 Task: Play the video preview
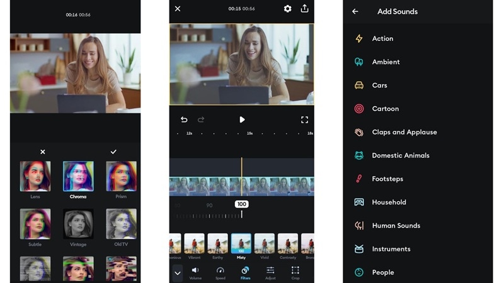(242, 119)
